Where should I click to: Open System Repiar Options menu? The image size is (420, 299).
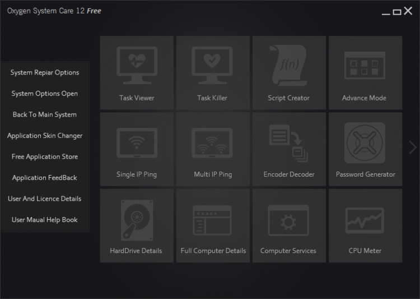click(x=45, y=72)
